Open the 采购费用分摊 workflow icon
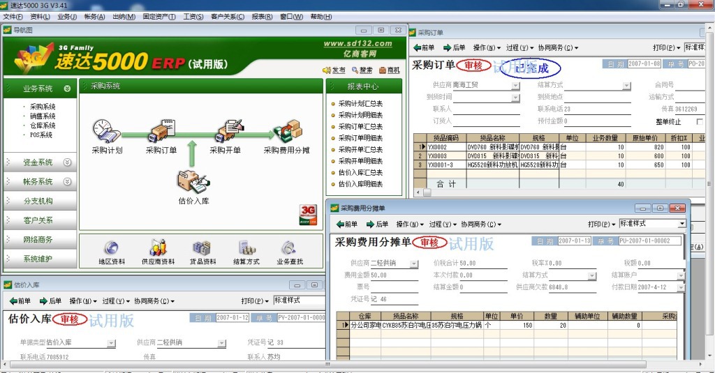715x373 pixels. pos(288,131)
